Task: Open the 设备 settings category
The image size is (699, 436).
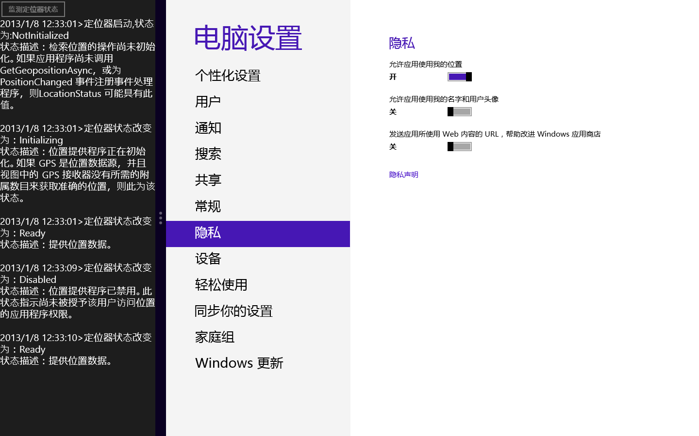Action: (258, 259)
